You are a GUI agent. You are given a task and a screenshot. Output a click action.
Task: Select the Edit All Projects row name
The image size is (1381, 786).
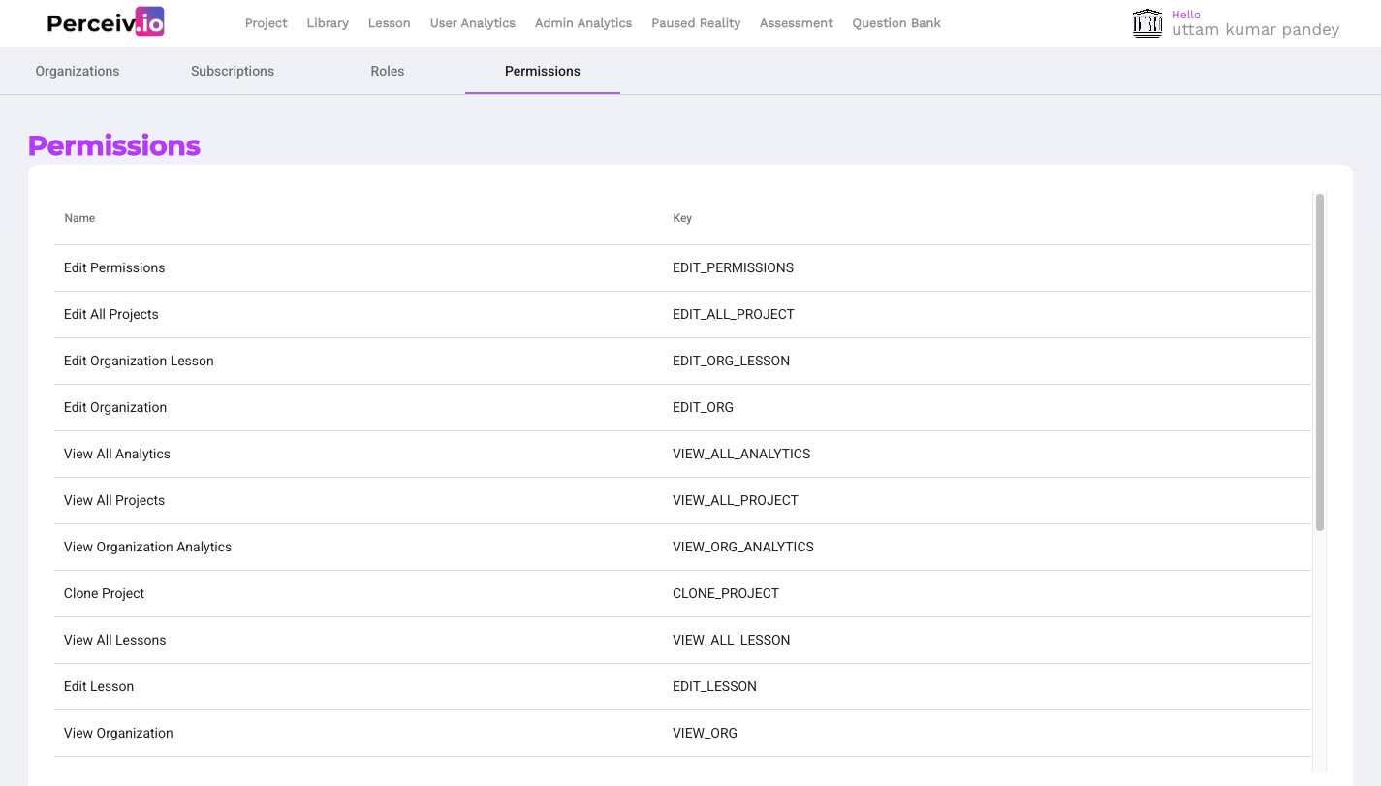point(111,314)
